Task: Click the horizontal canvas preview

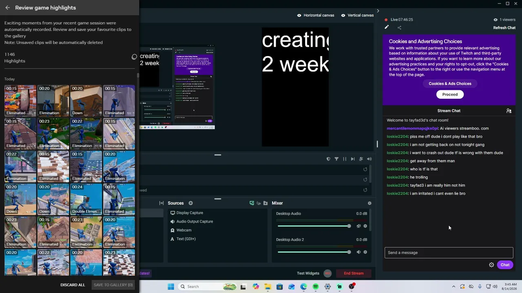Action: coord(177,87)
